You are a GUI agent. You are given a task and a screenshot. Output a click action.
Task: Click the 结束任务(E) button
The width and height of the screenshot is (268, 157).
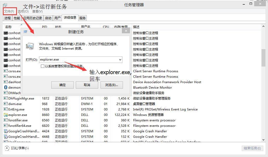click(252, 148)
